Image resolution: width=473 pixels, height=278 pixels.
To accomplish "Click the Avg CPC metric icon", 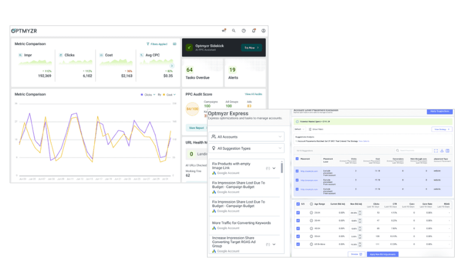I will point(141,55).
